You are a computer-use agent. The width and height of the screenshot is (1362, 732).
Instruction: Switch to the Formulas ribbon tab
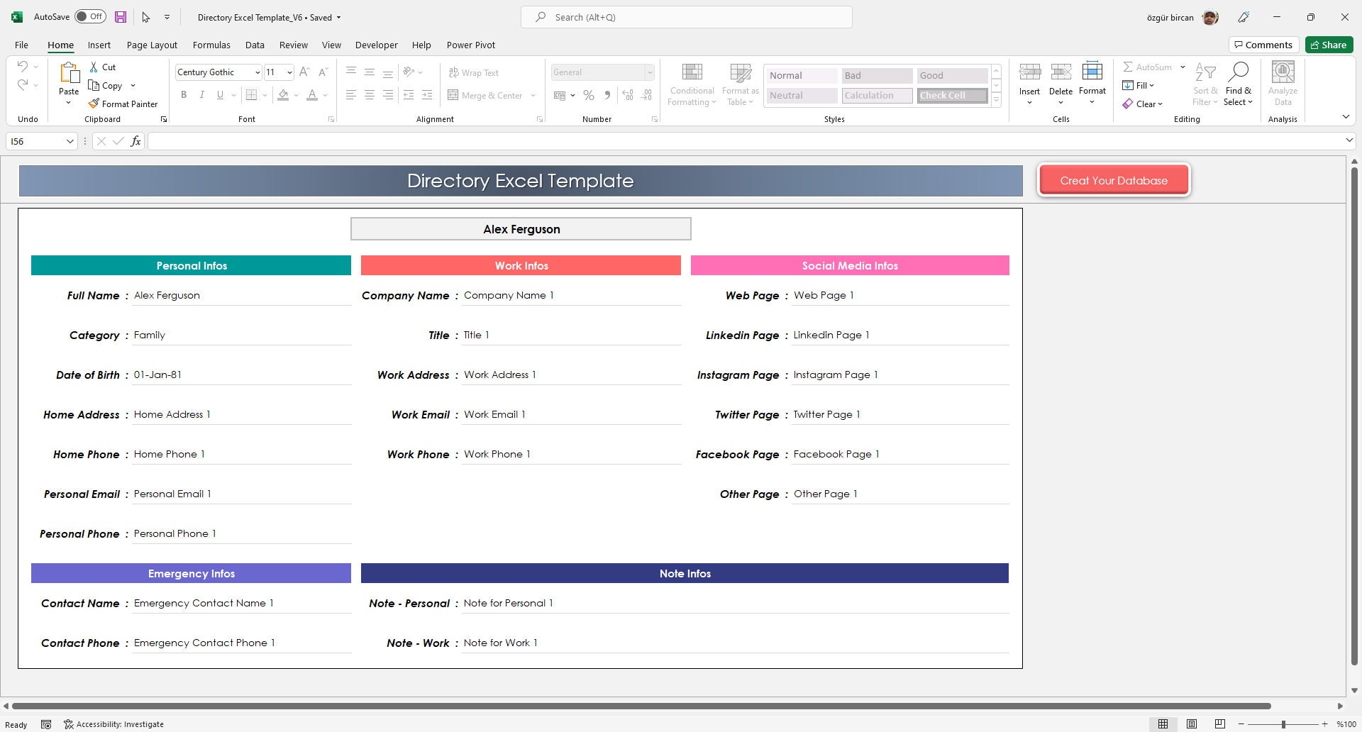tap(211, 44)
